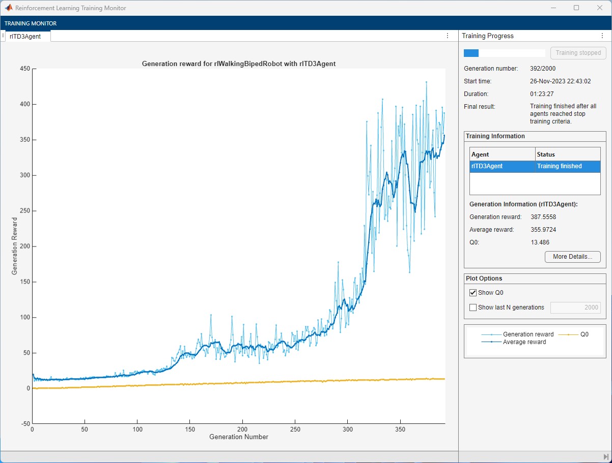Click the More Details... button
Image resolution: width=612 pixels, height=463 pixels.
(x=572, y=257)
